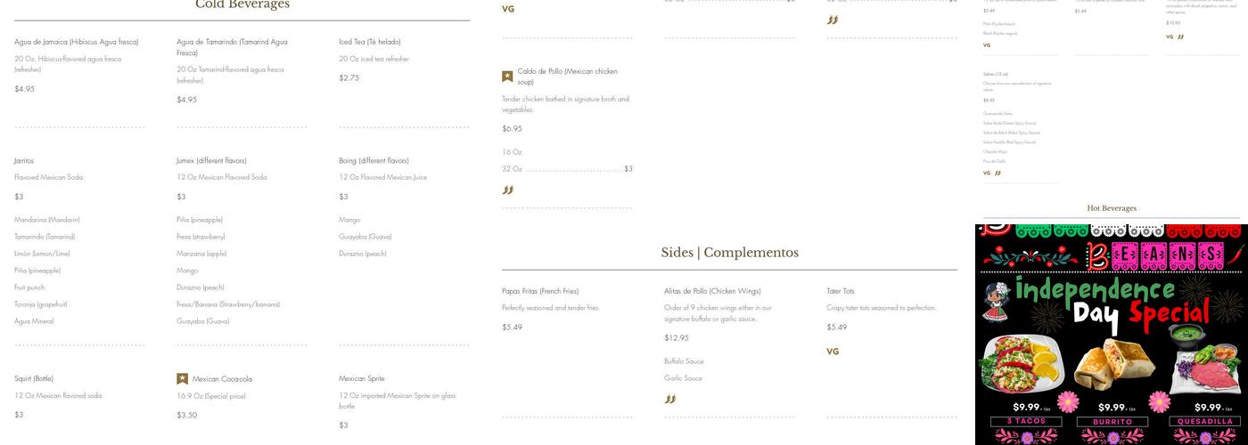The width and height of the screenshot is (1248, 445).
Task: Select the Buffalo Sauce option for chicken wings
Action: click(684, 361)
